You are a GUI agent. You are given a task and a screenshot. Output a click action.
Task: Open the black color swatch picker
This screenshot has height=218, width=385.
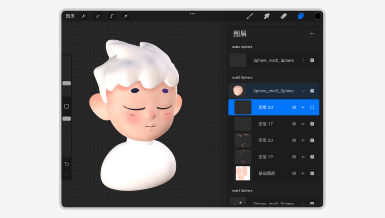pos(317,16)
